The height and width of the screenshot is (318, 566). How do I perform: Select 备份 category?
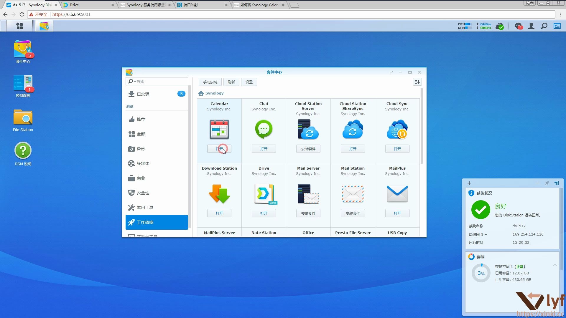coord(157,149)
